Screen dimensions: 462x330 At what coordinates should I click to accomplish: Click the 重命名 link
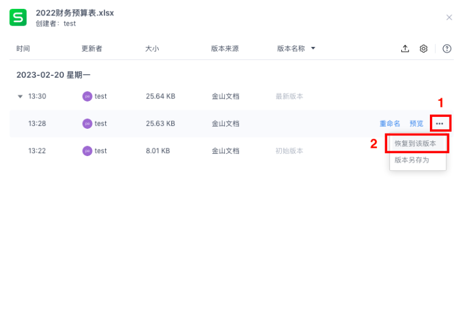(390, 123)
